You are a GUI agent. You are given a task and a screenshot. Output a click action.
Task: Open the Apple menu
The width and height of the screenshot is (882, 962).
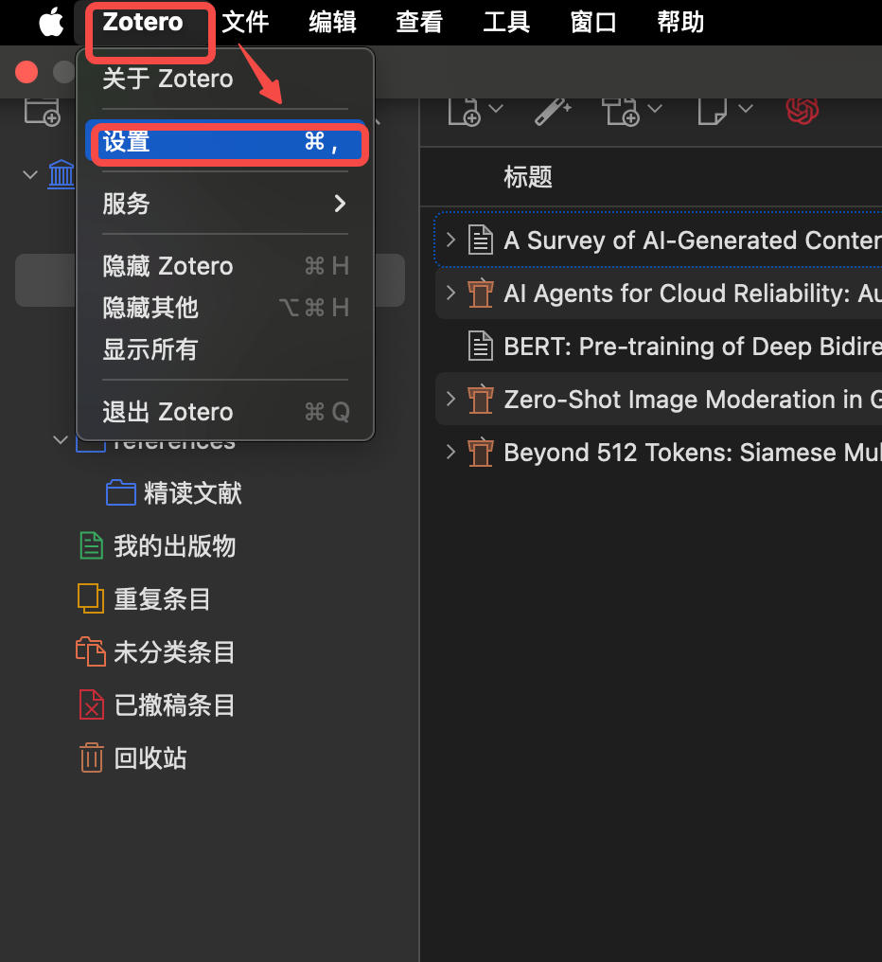(51, 23)
